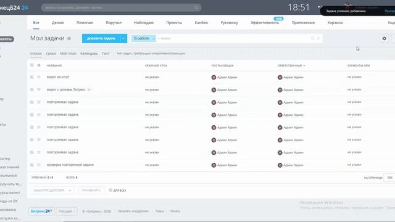Open the task 'проверка повторяемой задачи'
Image resolution: width=395 pixels, height=222 pixels.
tap(70, 165)
